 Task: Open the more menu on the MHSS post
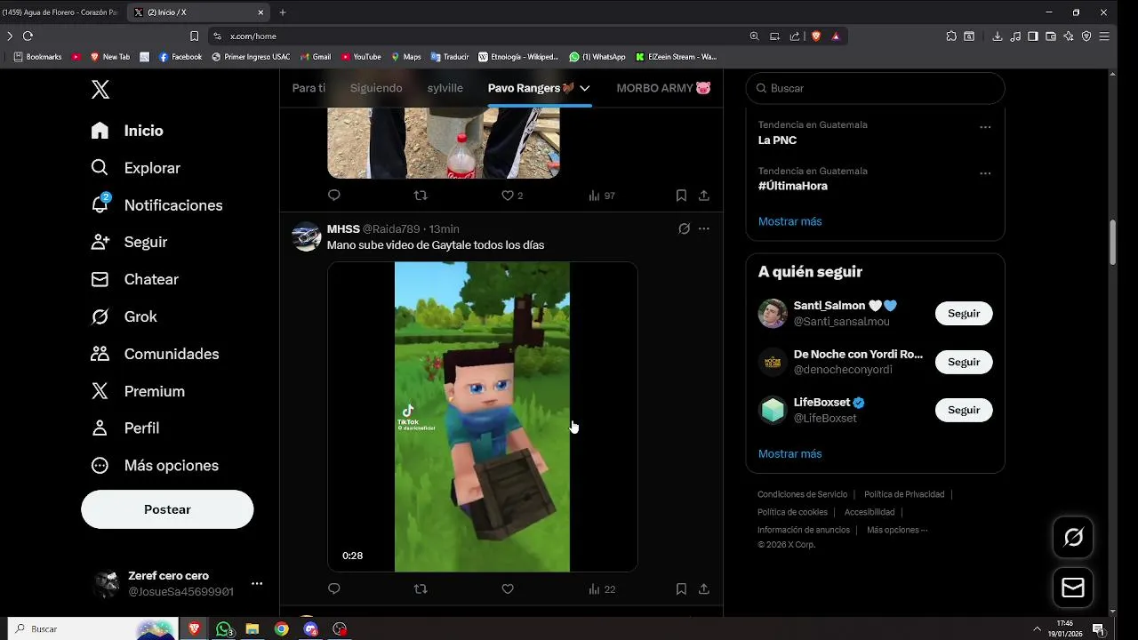point(704,228)
